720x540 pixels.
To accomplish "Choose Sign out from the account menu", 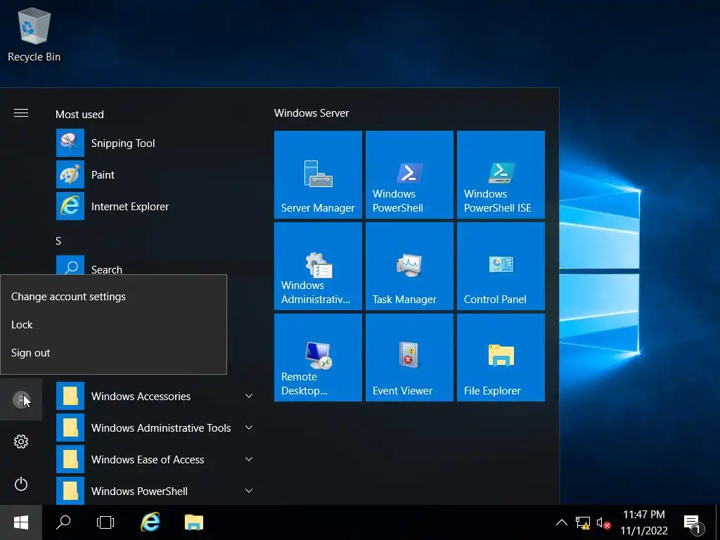I will [113, 353].
